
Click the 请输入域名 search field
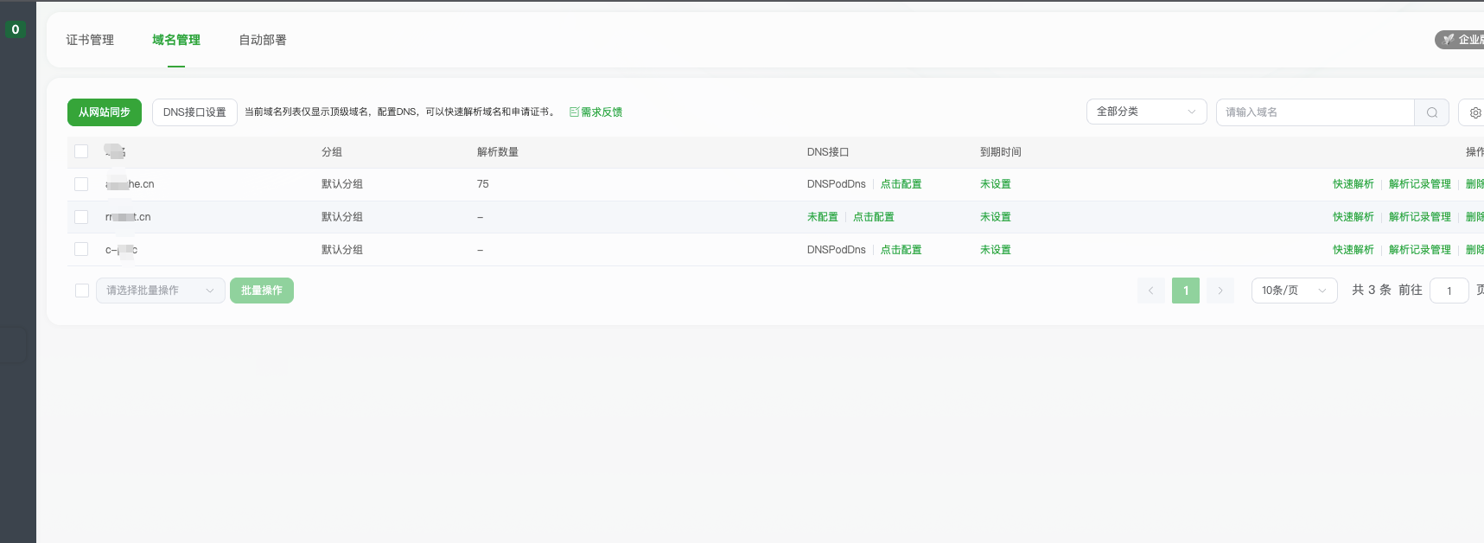click(x=1315, y=112)
